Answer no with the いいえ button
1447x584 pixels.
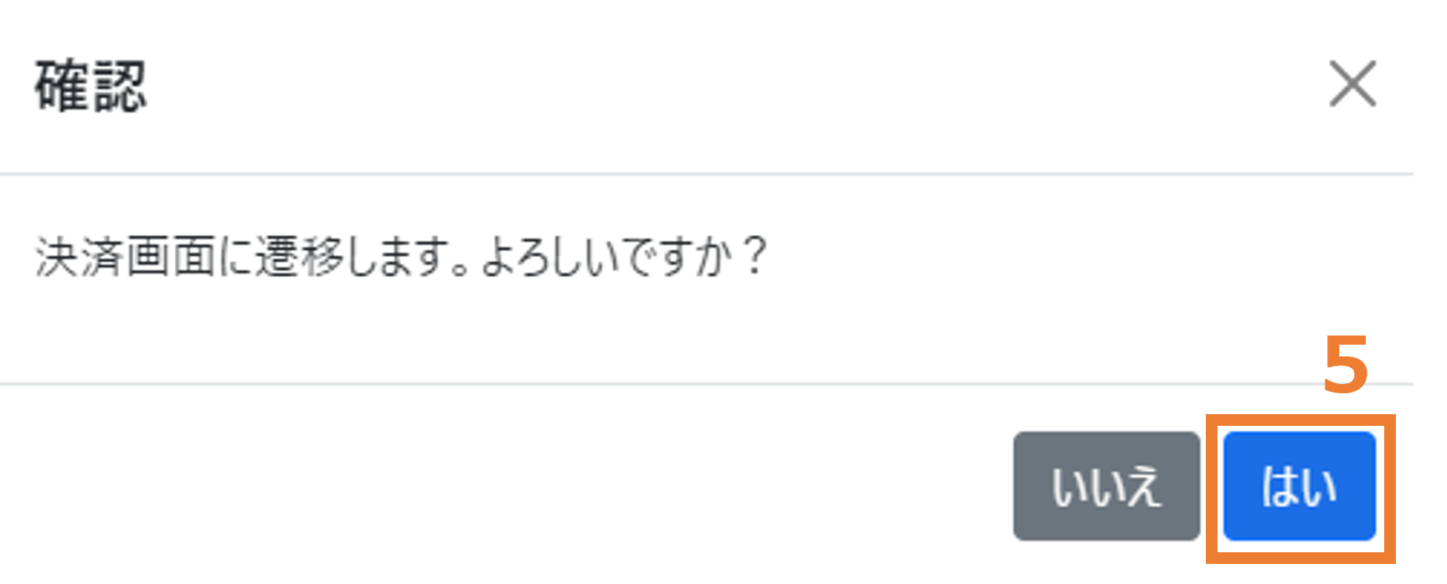1106,486
